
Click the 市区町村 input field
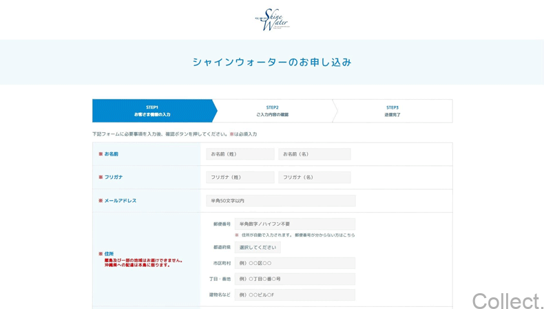(x=295, y=263)
